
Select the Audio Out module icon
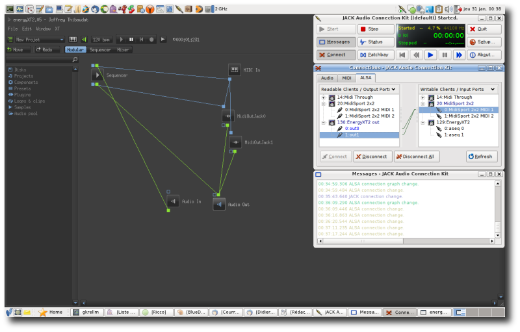tap(219, 204)
